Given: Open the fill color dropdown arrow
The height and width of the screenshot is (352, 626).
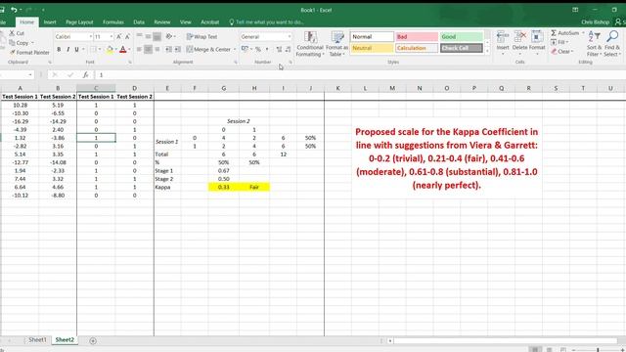Looking at the screenshot, I should coord(115,50).
